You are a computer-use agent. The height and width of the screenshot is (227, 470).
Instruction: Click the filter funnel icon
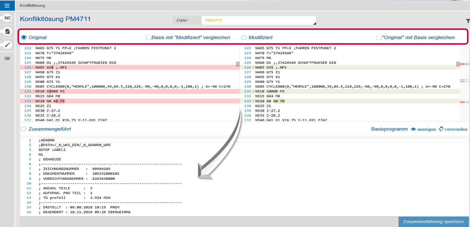click(x=468, y=21)
